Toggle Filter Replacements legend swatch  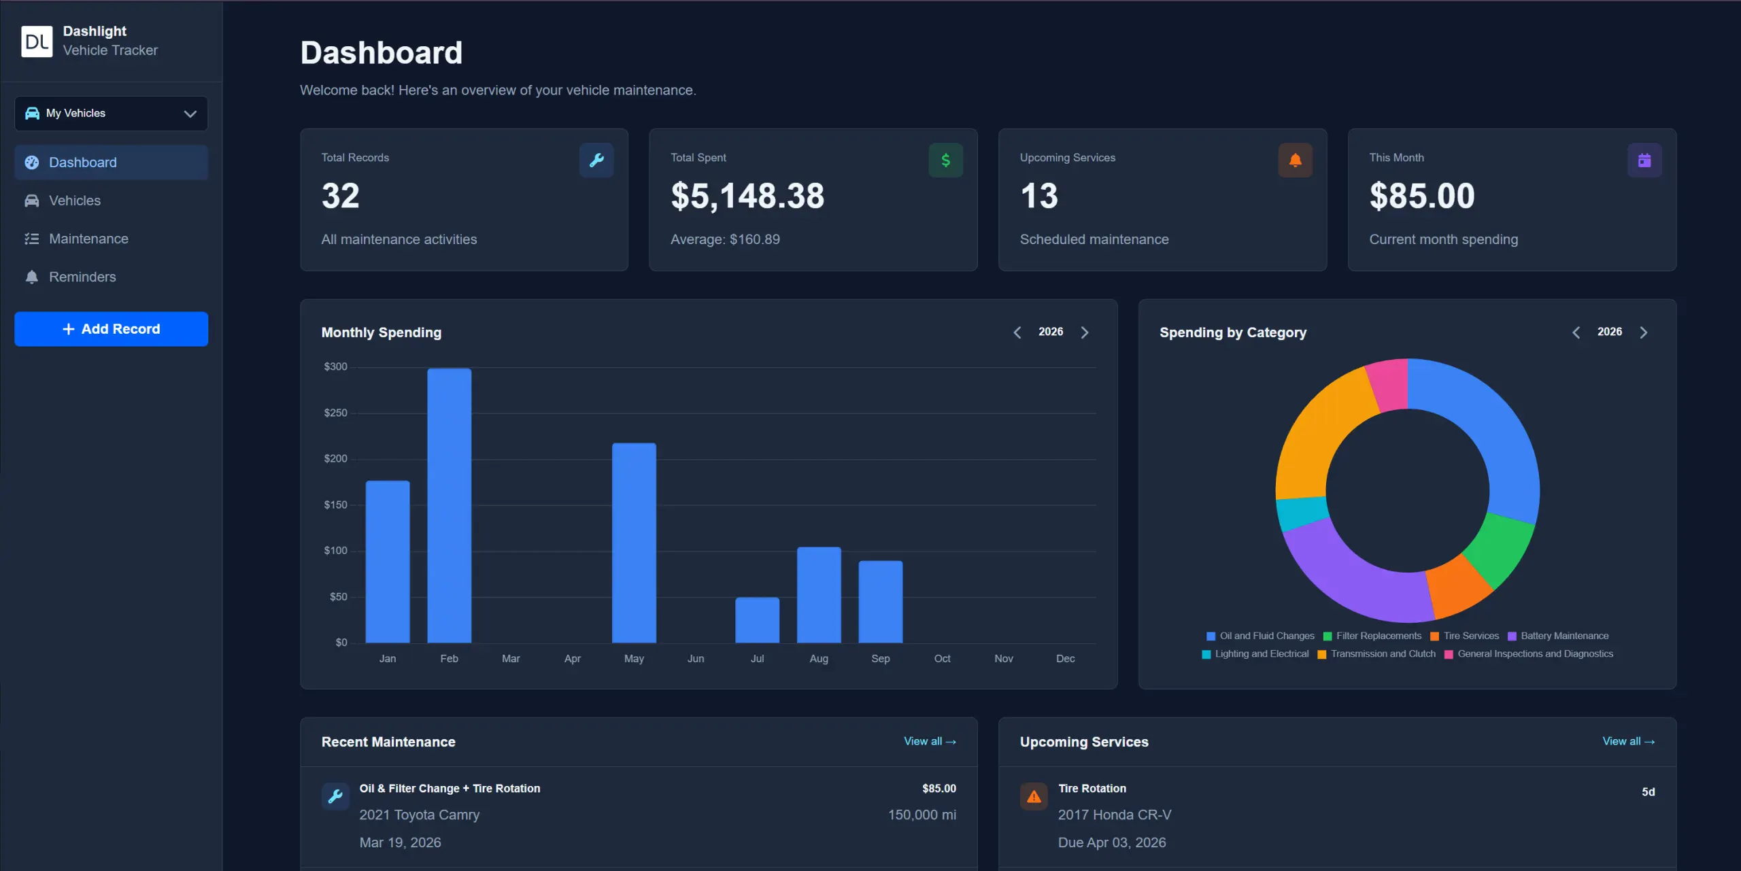coord(1328,636)
